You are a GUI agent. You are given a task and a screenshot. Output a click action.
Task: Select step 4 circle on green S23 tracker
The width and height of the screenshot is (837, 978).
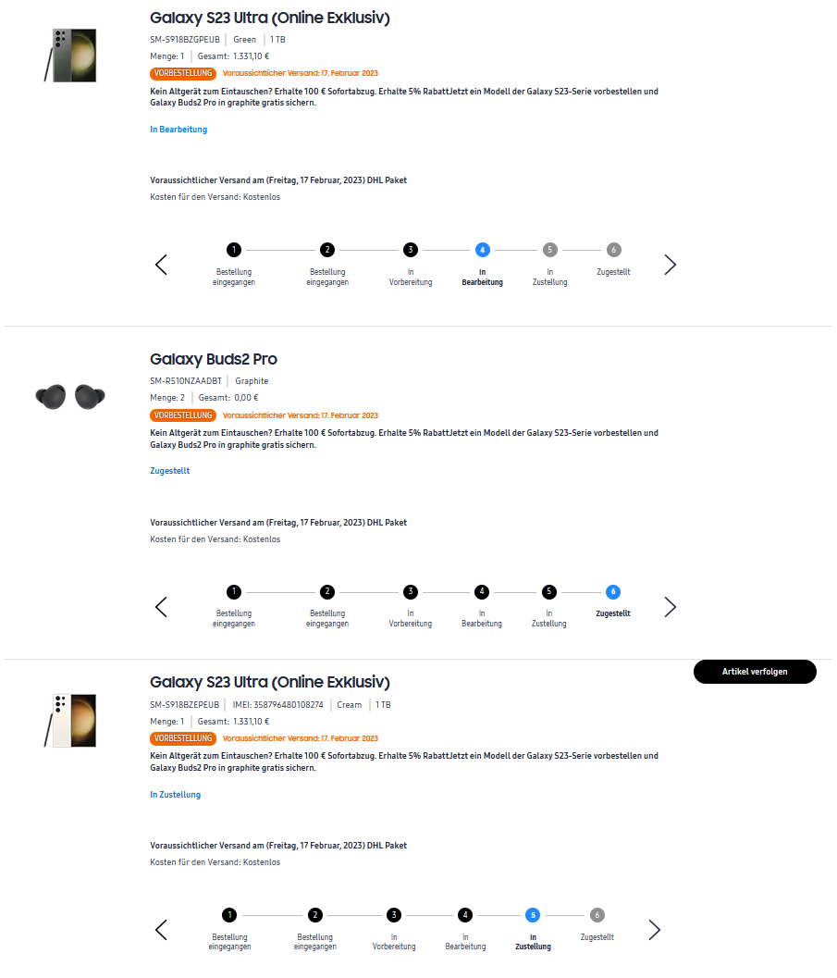click(x=482, y=250)
